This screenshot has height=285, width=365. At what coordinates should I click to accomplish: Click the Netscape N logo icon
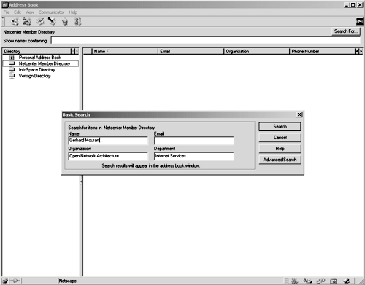coord(360,22)
